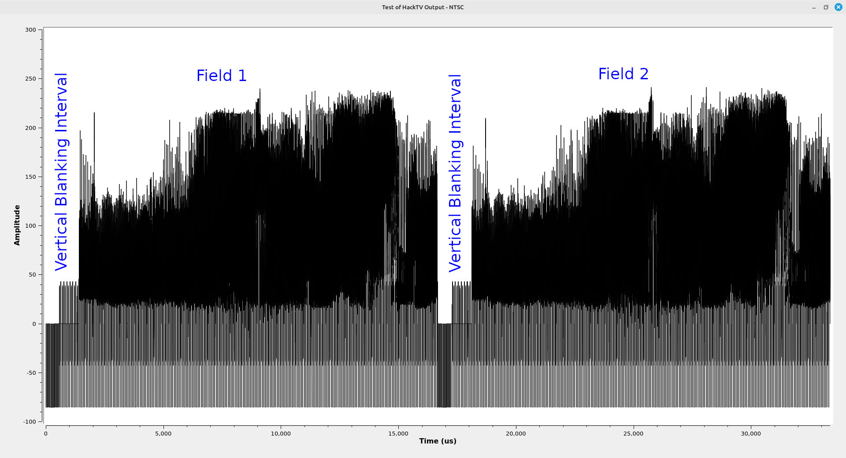Click the 'Amplitude' y-axis title

(x=17, y=225)
